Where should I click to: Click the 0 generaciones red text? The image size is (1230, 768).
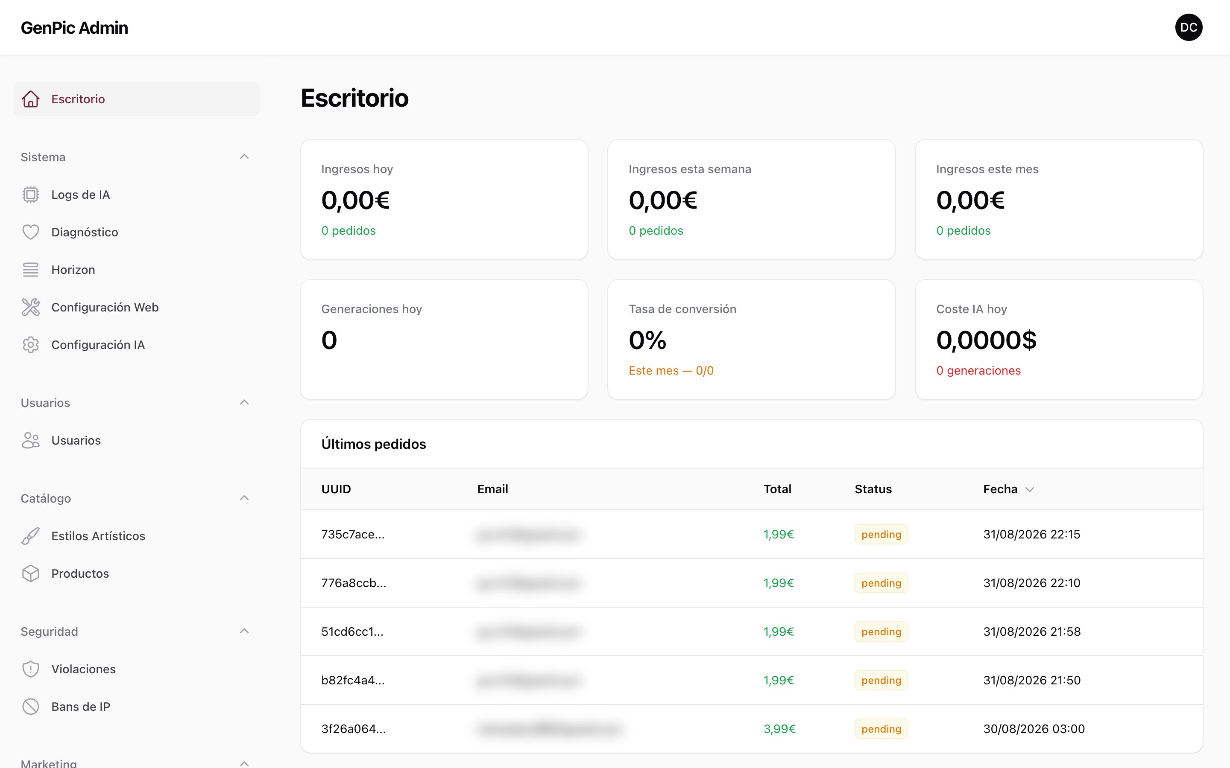pyautogui.click(x=978, y=371)
